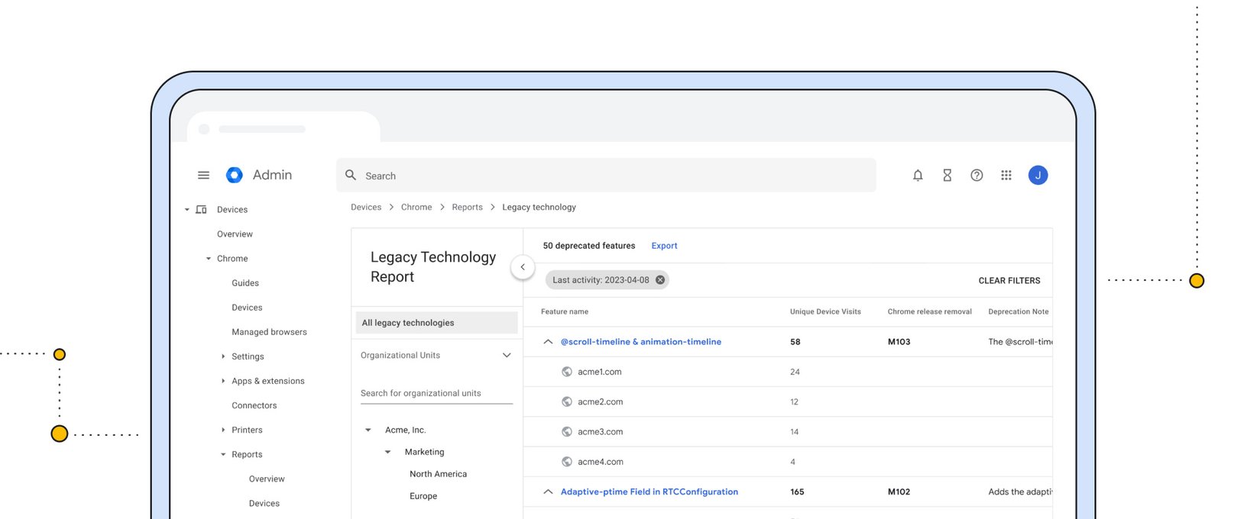Open Devices under Chrome
Screen dimensions: 1247x519
click(x=247, y=308)
